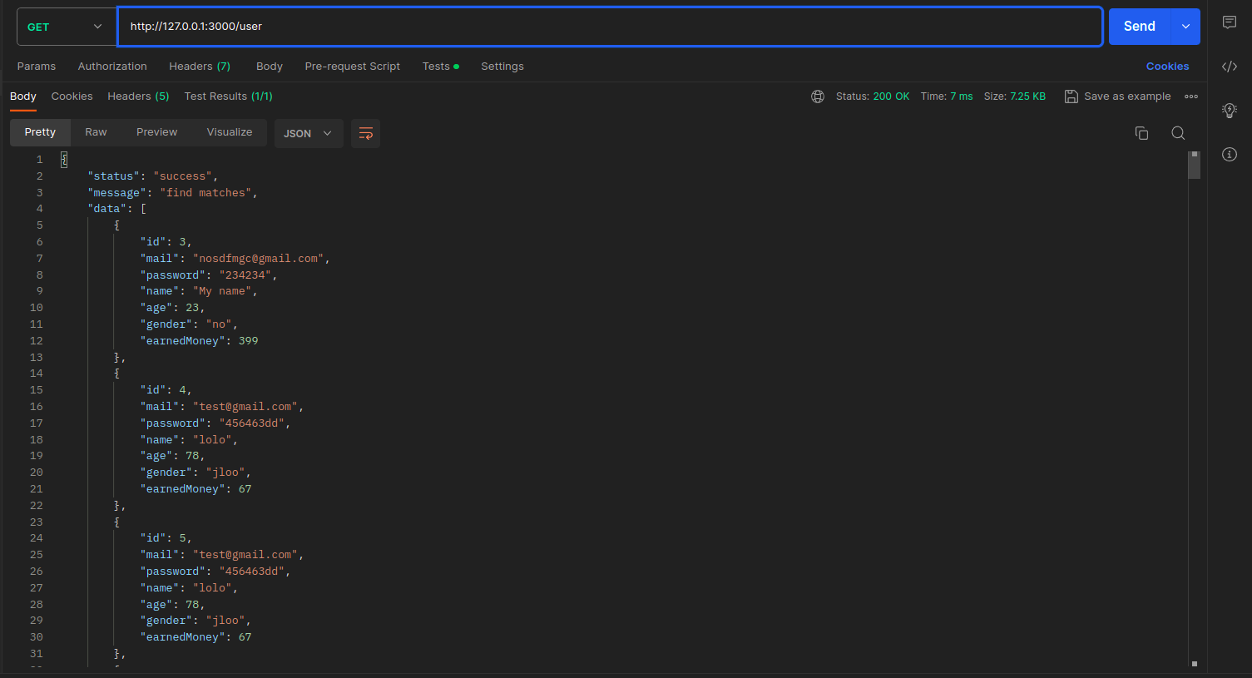Image resolution: width=1252 pixels, height=678 pixels.
Task: Click the network information globe icon
Action: [818, 96]
